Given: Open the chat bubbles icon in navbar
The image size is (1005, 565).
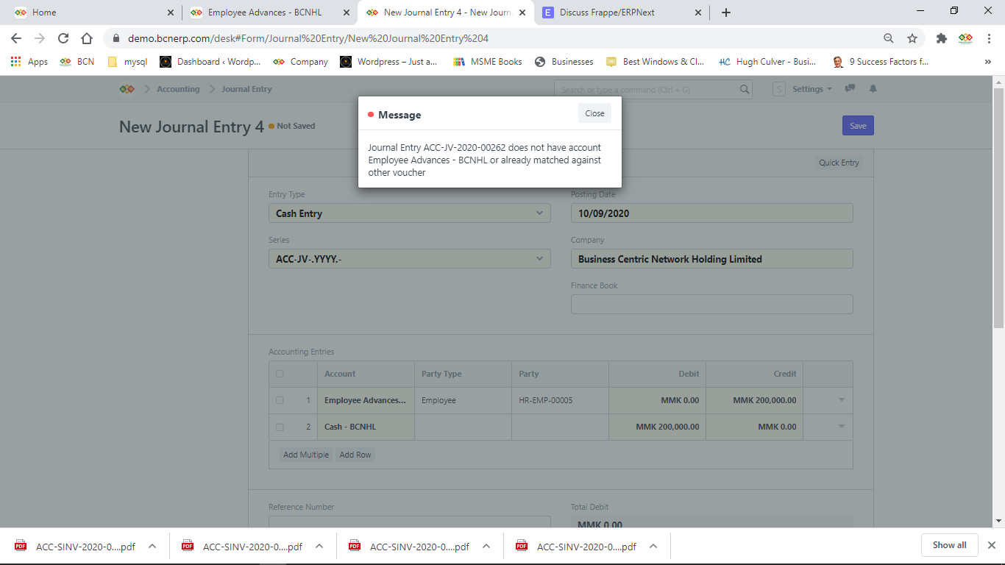Looking at the screenshot, I should click(x=850, y=89).
